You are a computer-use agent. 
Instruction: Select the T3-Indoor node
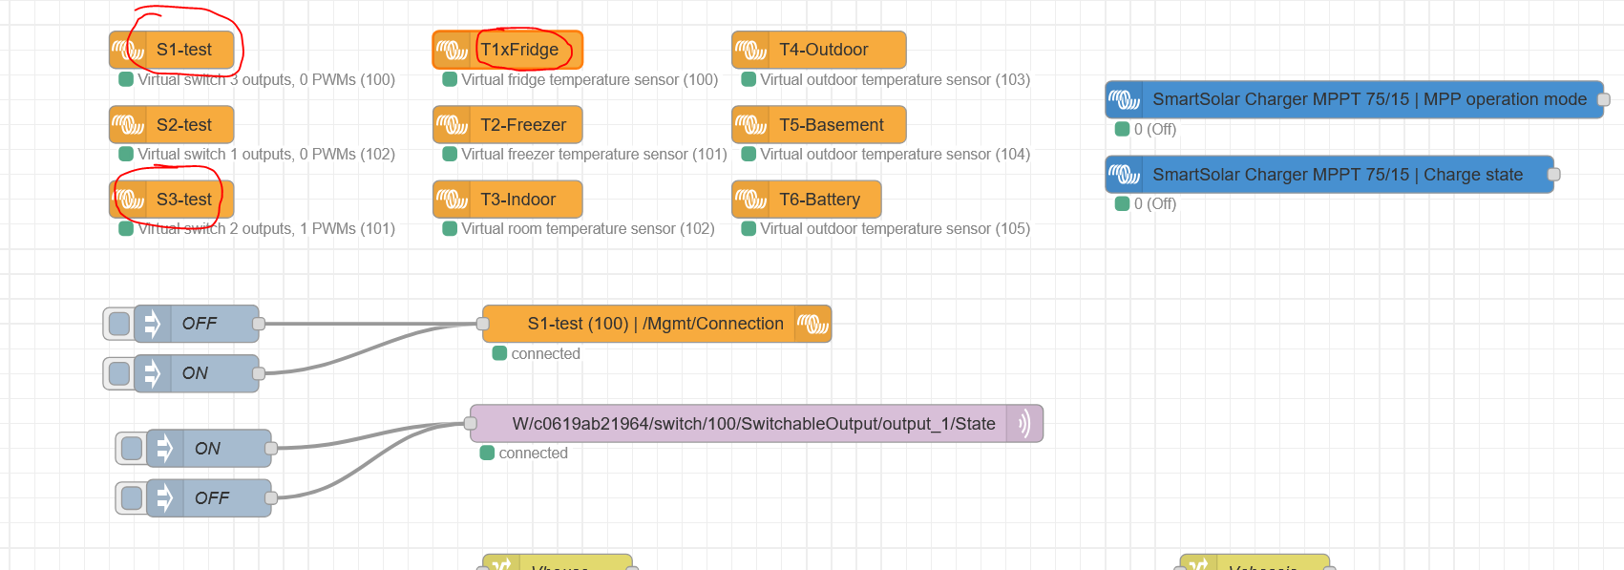pyautogui.click(x=508, y=200)
